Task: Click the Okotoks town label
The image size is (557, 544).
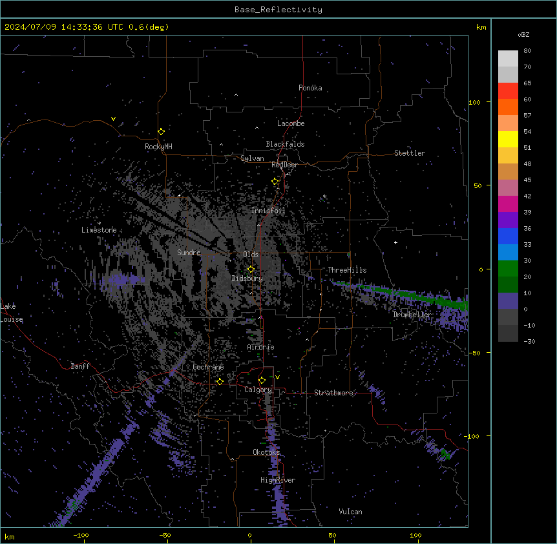Action: click(x=266, y=452)
